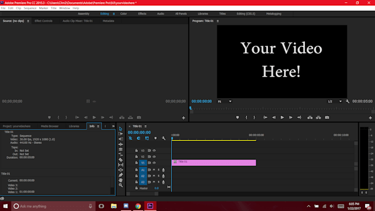
Task: Select the Hand tool
Action: (x=121, y=180)
